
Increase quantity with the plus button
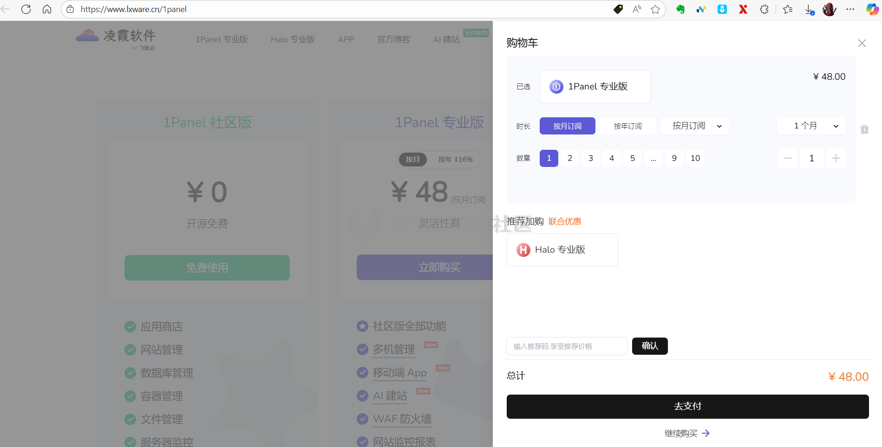(x=836, y=158)
